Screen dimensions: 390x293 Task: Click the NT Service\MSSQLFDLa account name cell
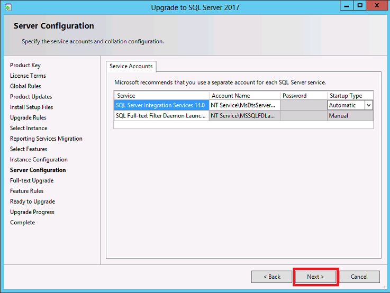click(244, 115)
